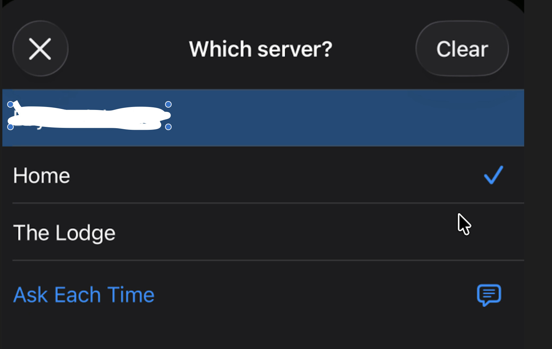552x349 pixels.
Task: Choose The Lodge server
Action: 64,233
